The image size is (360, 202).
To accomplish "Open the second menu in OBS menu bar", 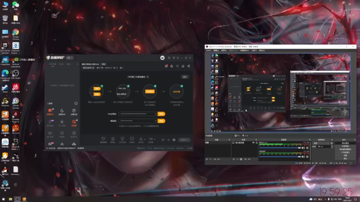I will click(x=216, y=50).
